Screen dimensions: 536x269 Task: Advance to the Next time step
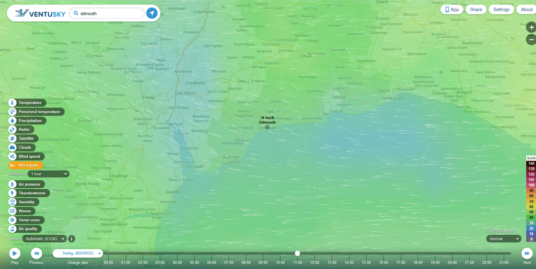[x=527, y=253]
